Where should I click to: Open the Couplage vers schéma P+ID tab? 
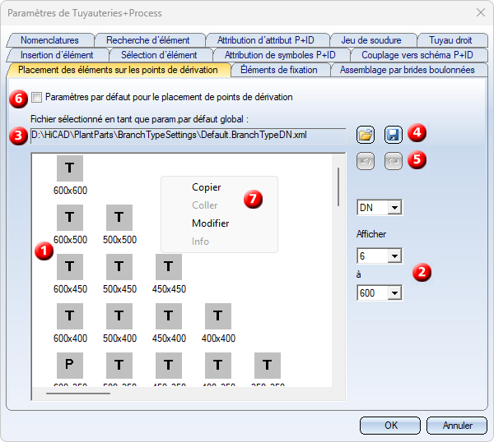click(x=417, y=55)
